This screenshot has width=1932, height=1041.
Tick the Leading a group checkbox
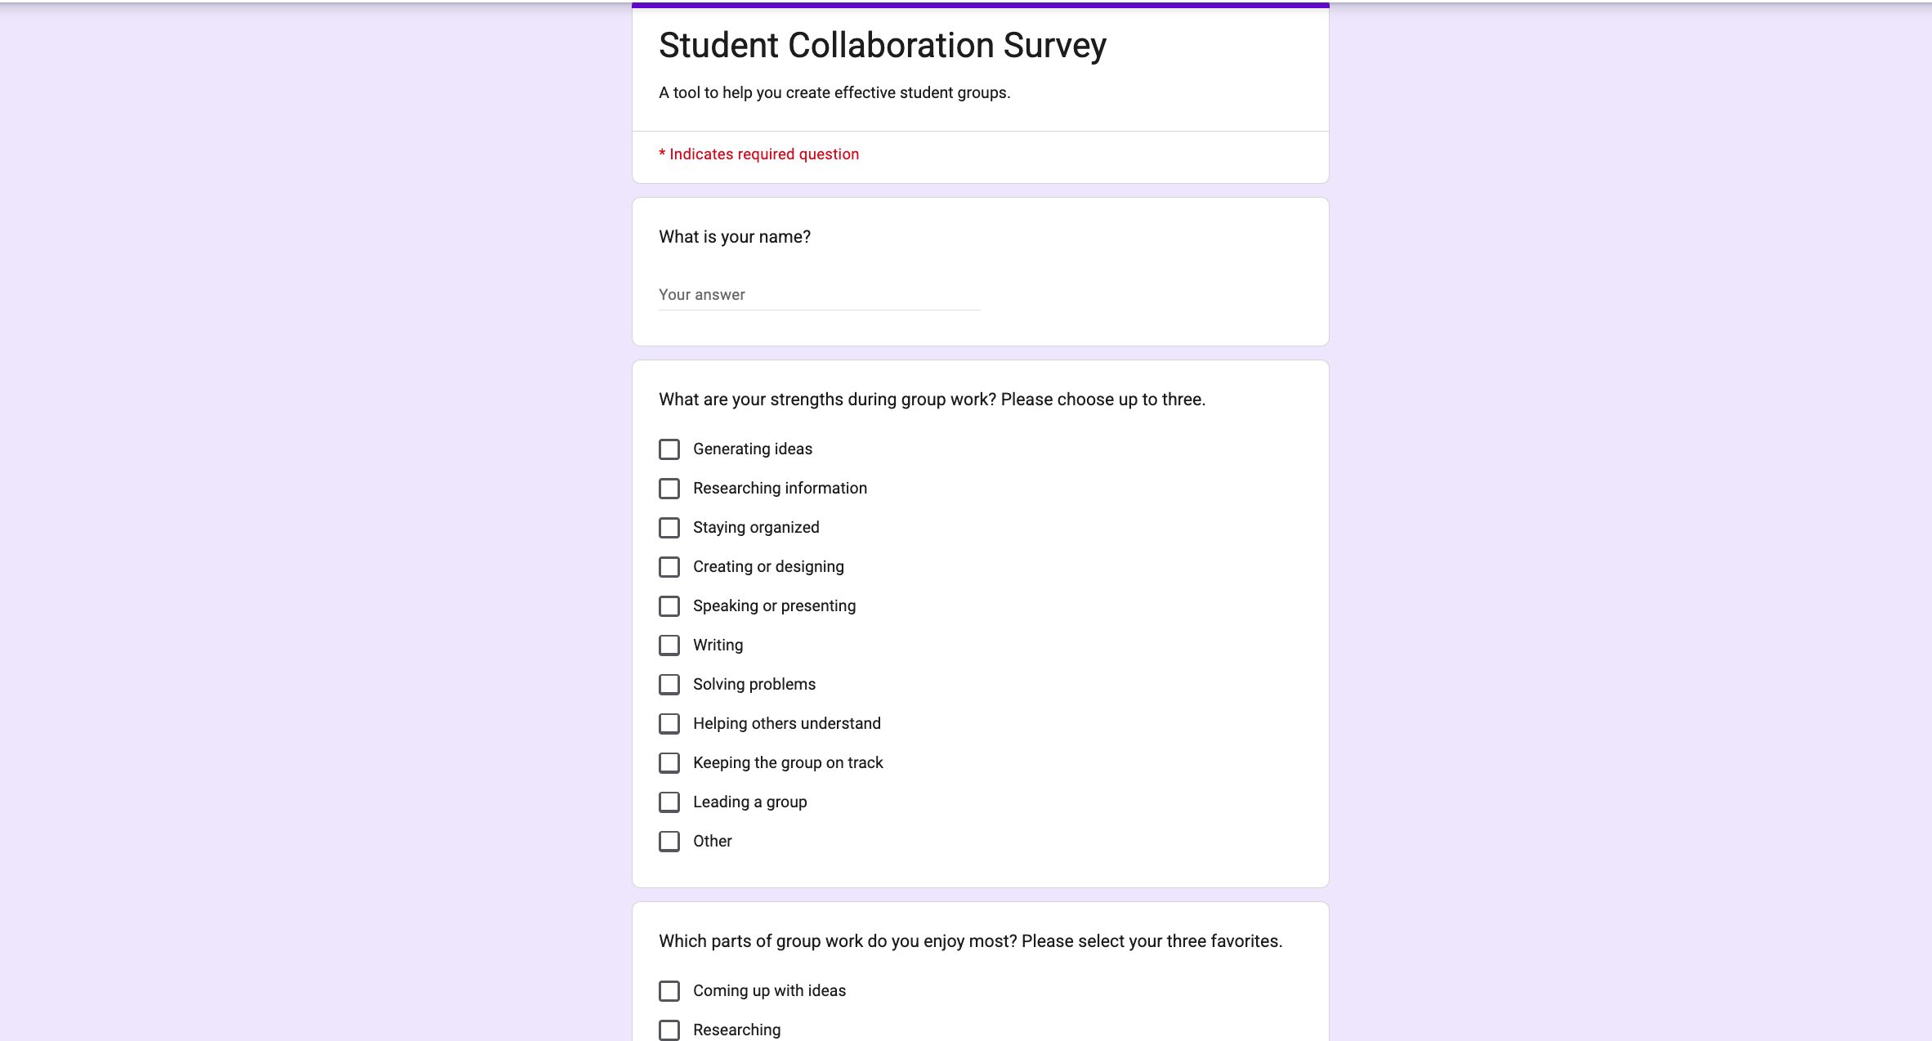[669, 802]
